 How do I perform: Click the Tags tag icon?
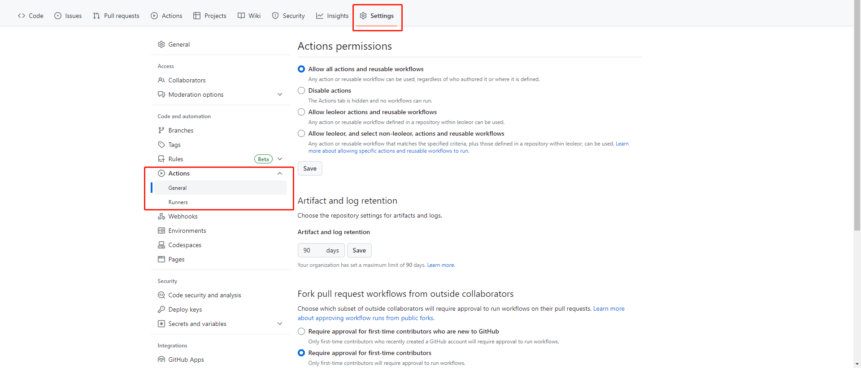(161, 145)
